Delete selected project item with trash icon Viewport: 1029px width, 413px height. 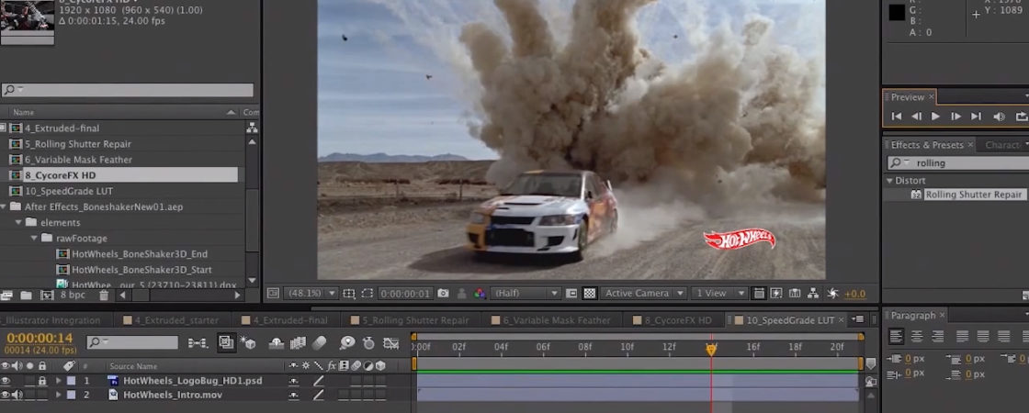click(x=104, y=296)
